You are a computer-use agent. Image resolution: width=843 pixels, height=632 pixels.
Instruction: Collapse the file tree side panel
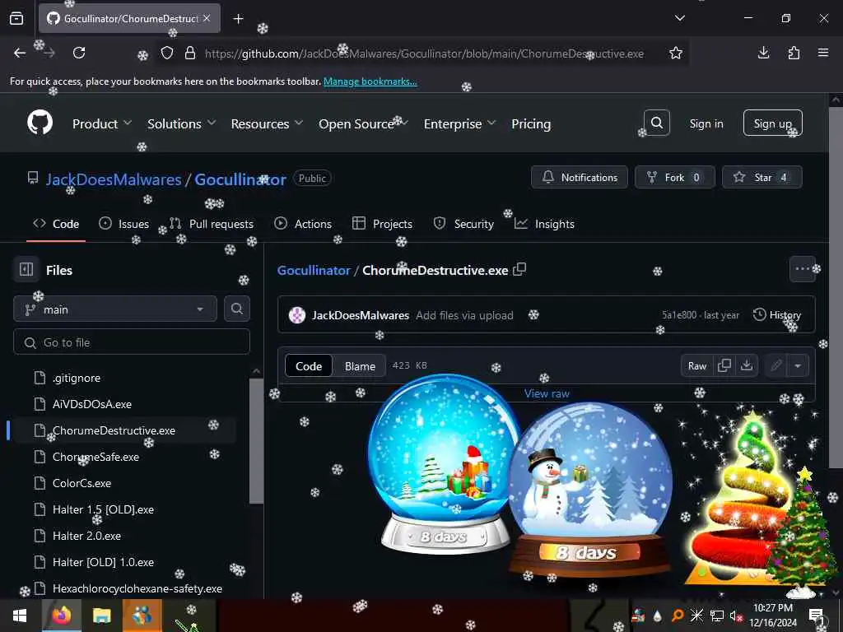pyautogui.click(x=26, y=269)
